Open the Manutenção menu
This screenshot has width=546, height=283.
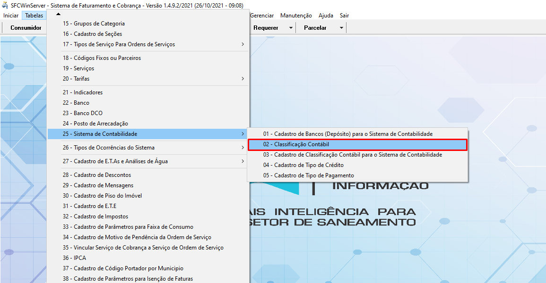tap(296, 16)
